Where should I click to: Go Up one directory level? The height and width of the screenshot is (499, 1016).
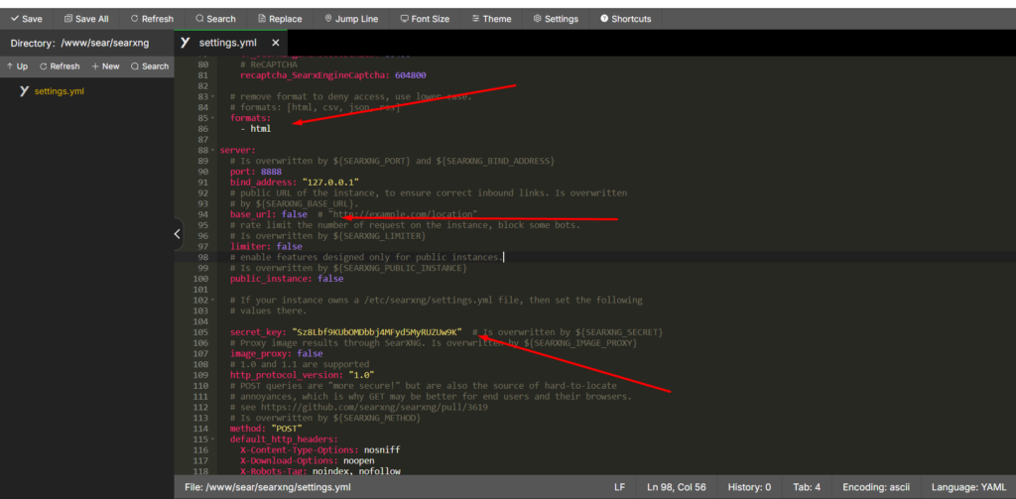[x=17, y=66]
